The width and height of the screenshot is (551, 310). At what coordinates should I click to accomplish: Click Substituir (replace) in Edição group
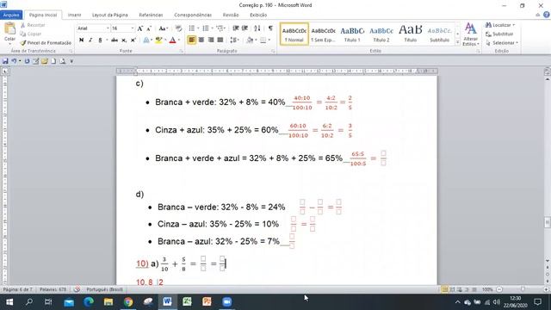pyautogui.click(x=499, y=34)
